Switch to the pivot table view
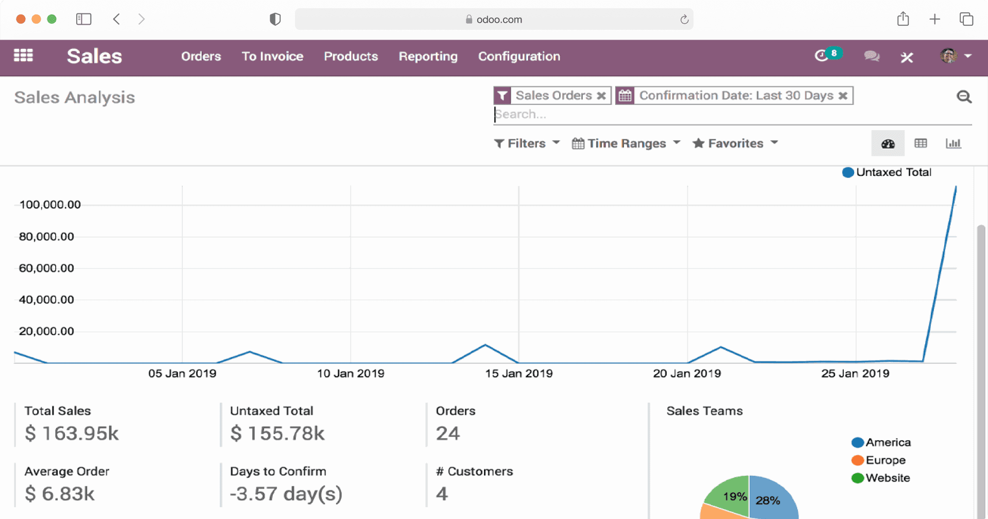This screenshot has width=988, height=519. pos(921,144)
